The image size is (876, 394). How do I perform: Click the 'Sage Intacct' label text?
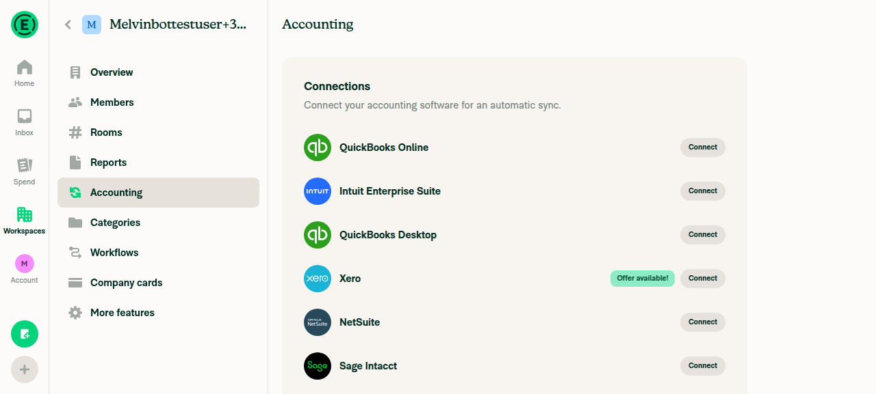[368, 366]
